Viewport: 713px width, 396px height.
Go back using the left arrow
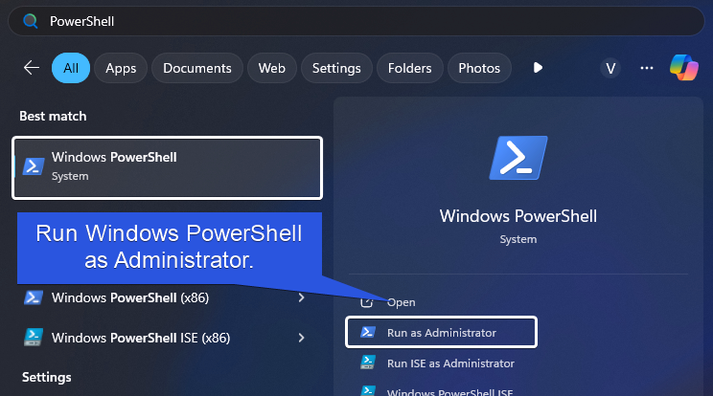pyautogui.click(x=32, y=68)
